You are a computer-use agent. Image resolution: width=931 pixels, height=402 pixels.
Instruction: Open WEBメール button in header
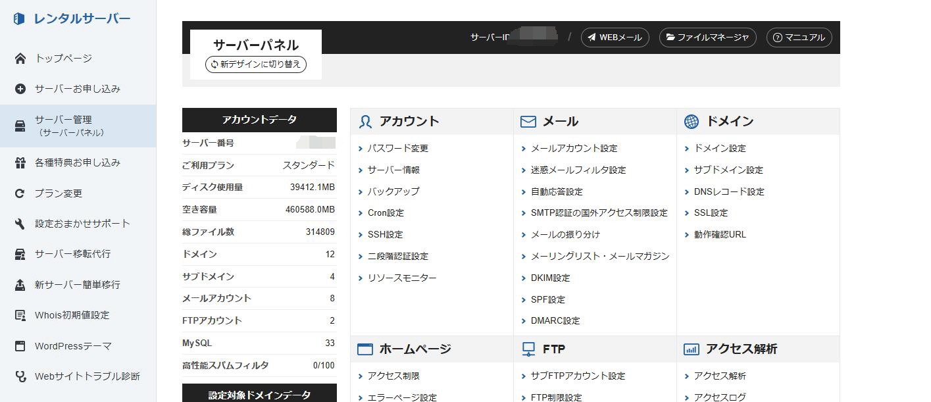[x=615, y=38]
